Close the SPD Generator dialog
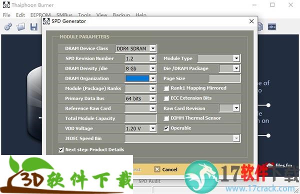The width and height of the screenshot is (300, 194). tap(251, 21)
